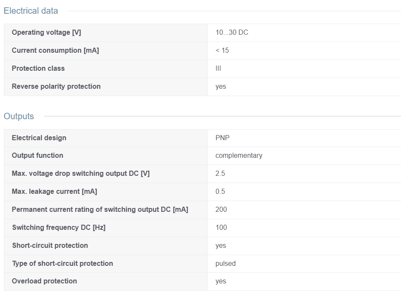Click the Max. voltage drop switching output label
401x292 pixels.
tap(81, 173)
